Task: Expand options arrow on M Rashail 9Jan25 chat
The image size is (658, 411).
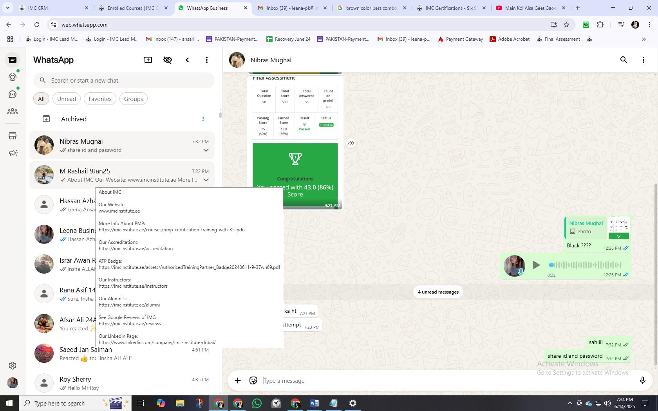Action: pos(206,180)
